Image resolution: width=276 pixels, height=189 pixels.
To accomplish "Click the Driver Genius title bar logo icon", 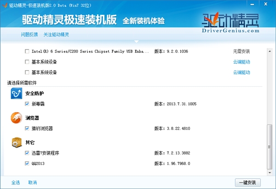I will (5, 5).
